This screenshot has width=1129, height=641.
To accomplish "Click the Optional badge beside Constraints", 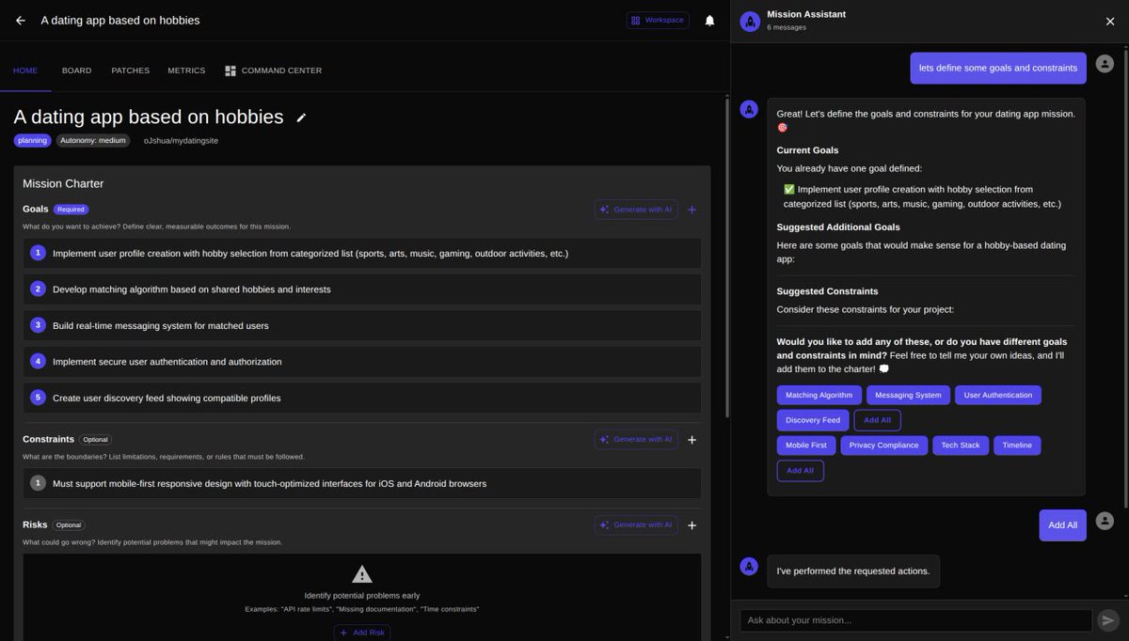I will (x=95, y=439).
